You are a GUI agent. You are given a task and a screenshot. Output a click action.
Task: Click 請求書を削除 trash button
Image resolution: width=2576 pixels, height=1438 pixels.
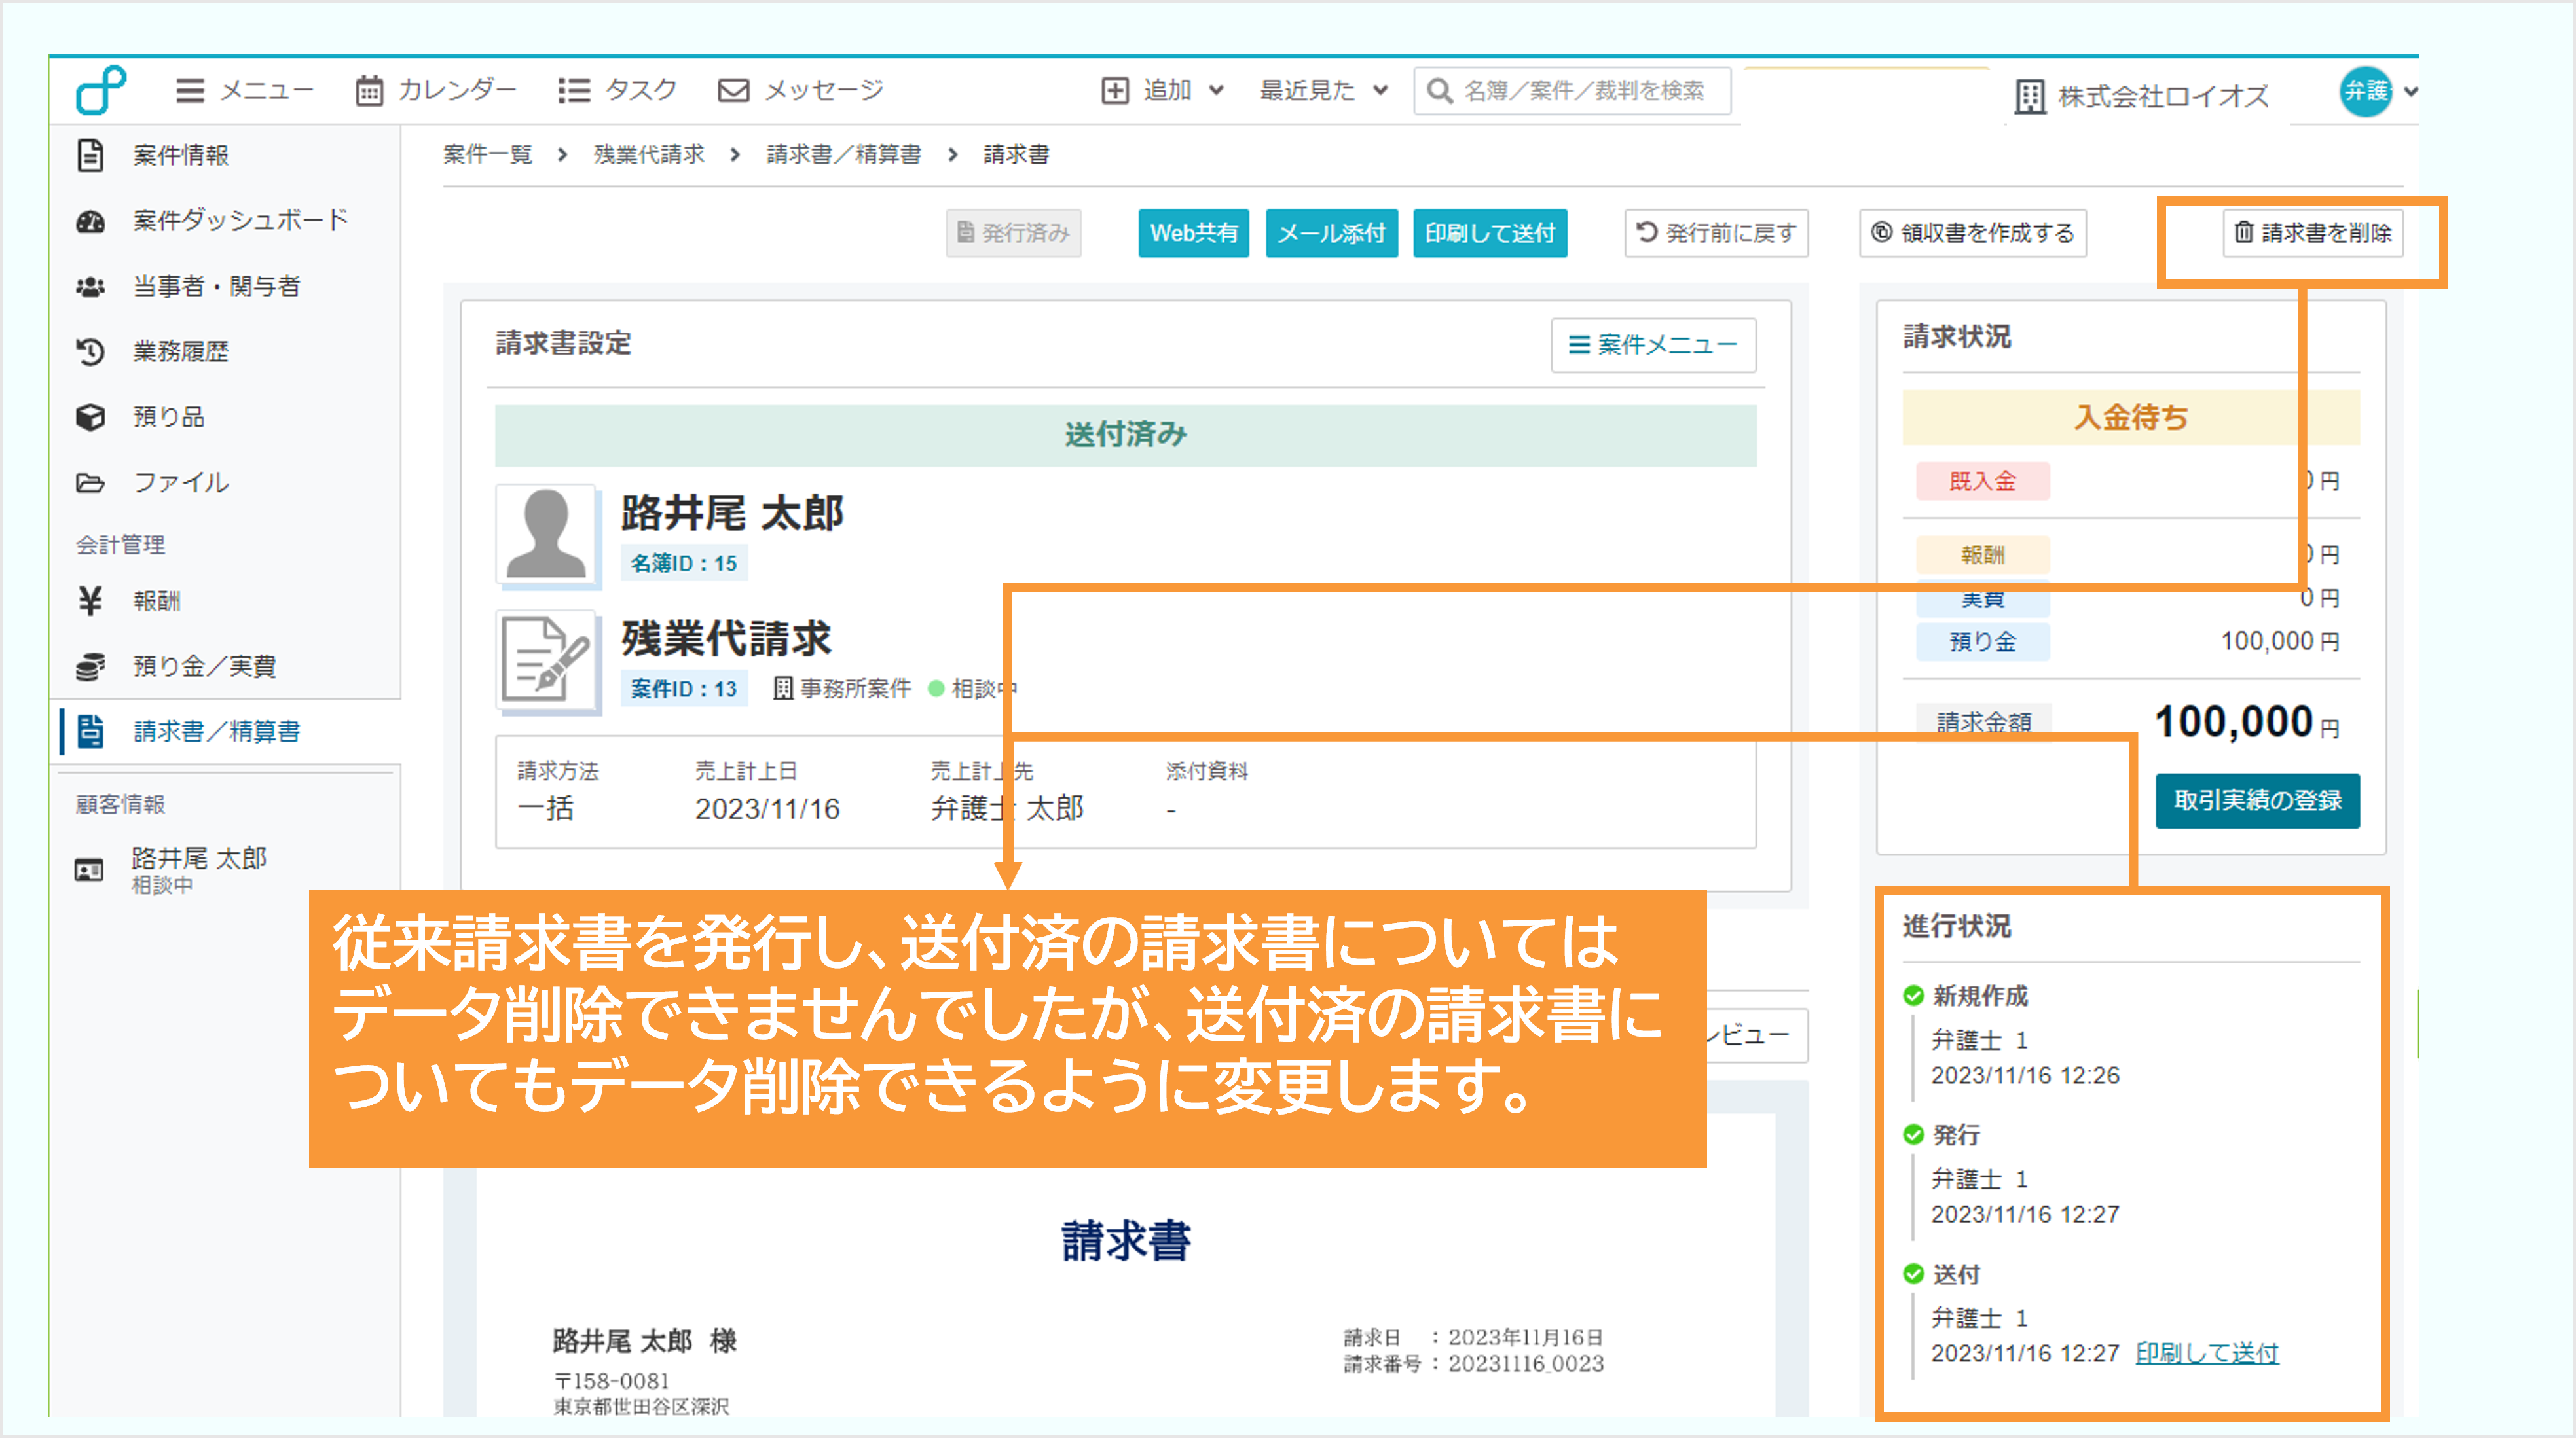point(2313,233)
